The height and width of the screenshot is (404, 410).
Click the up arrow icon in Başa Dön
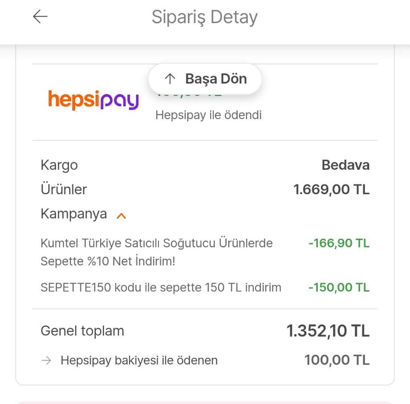[170, 79]
